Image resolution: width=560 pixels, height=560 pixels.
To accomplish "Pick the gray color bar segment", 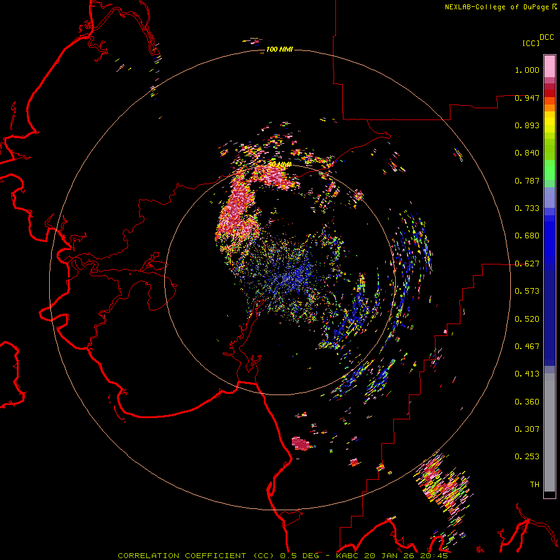I will pos(549,432).
